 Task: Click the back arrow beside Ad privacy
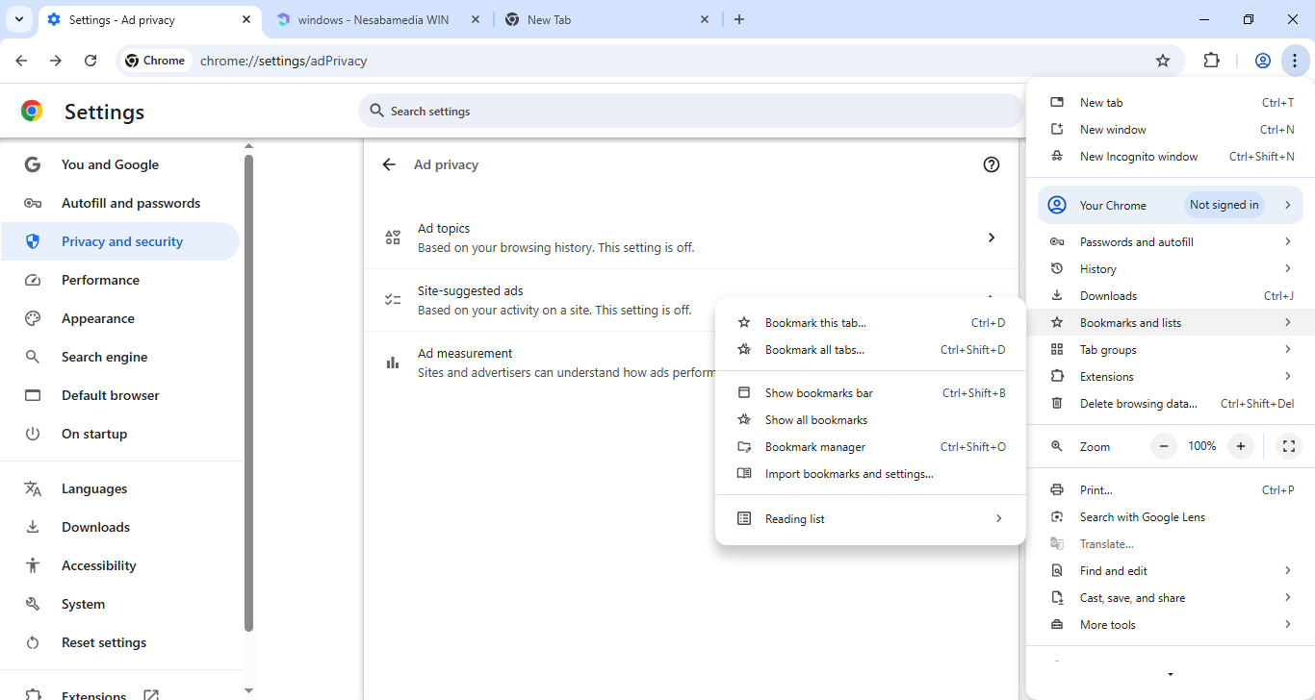coord(389,164)
